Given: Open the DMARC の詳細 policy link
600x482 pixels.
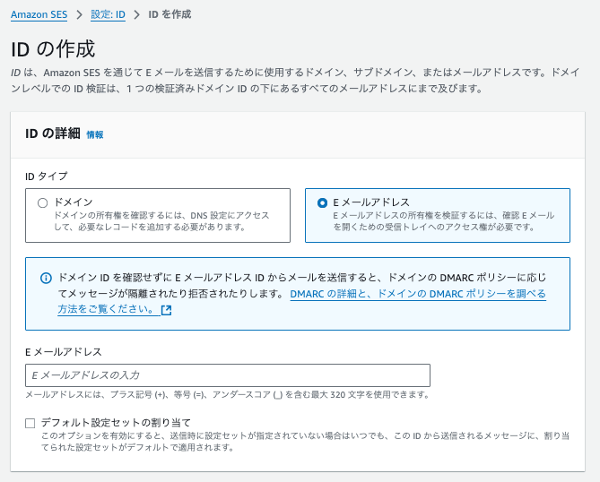Looking at the screenshot, I should click(418, 294).
